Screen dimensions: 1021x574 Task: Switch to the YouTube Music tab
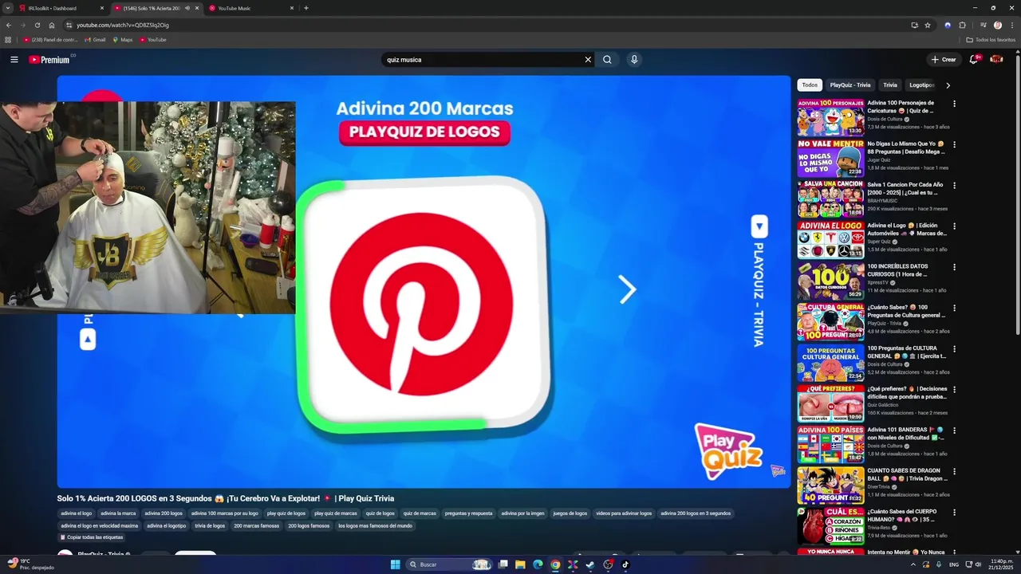pos(252,8)
